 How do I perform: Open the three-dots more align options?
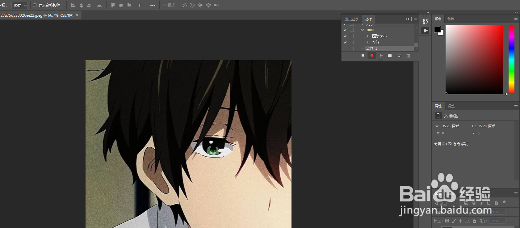tap(153, 5)
